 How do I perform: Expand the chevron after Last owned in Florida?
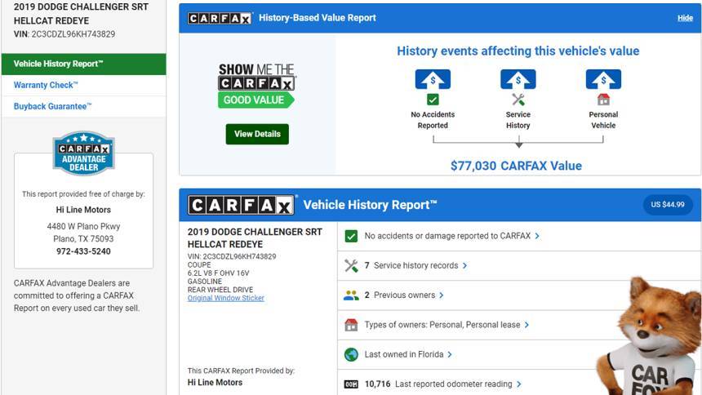point(450,354)
